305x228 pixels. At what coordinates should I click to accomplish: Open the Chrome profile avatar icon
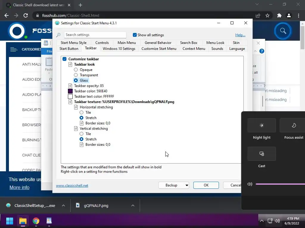[x=289, y=15]
